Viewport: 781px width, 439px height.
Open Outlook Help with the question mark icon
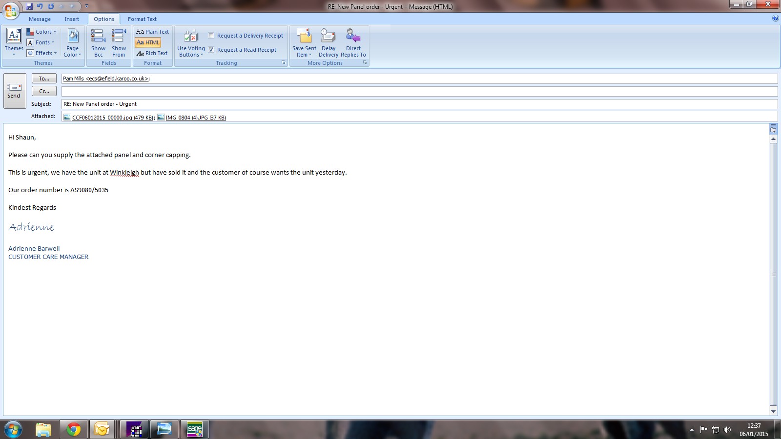coord(776,19)
